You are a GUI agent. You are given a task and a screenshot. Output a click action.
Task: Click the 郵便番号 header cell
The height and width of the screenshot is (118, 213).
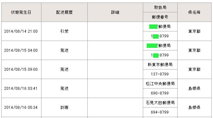[x=160, y=17]
